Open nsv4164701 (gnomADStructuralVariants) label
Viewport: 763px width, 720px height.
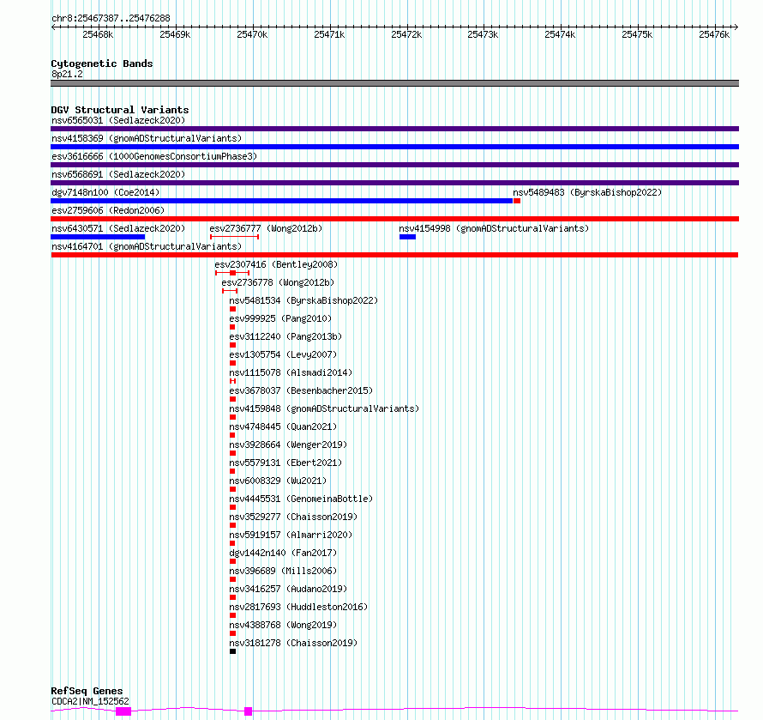(147, 246)
